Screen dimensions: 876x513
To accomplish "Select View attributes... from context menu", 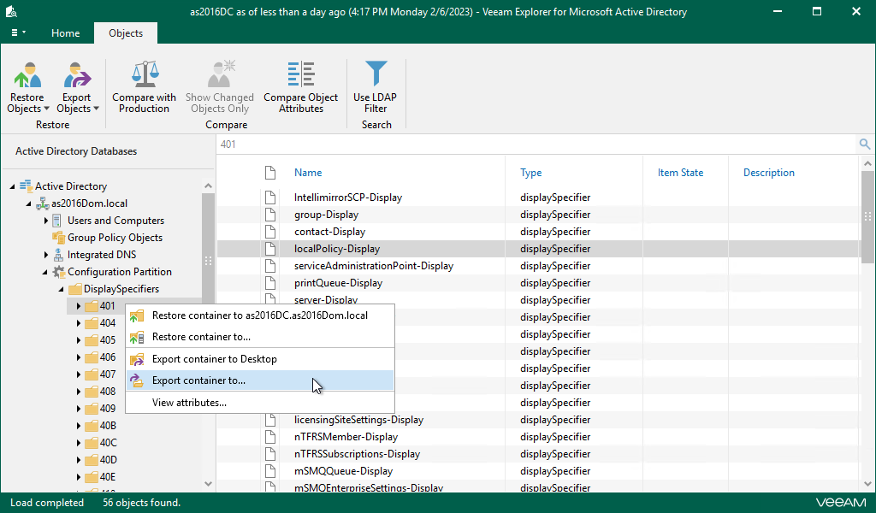I will 189,403.
